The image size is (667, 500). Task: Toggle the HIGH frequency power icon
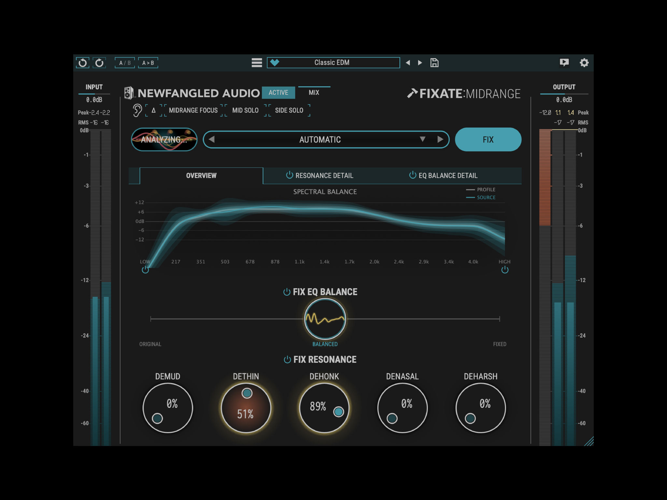pyautogui.click(x=505, y=270)
